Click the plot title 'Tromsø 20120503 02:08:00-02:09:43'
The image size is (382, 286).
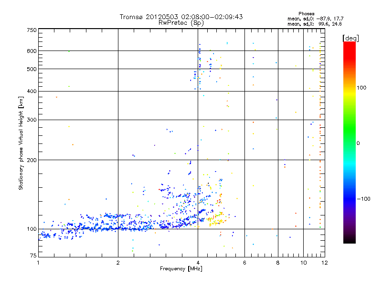(x=181, y=17)
